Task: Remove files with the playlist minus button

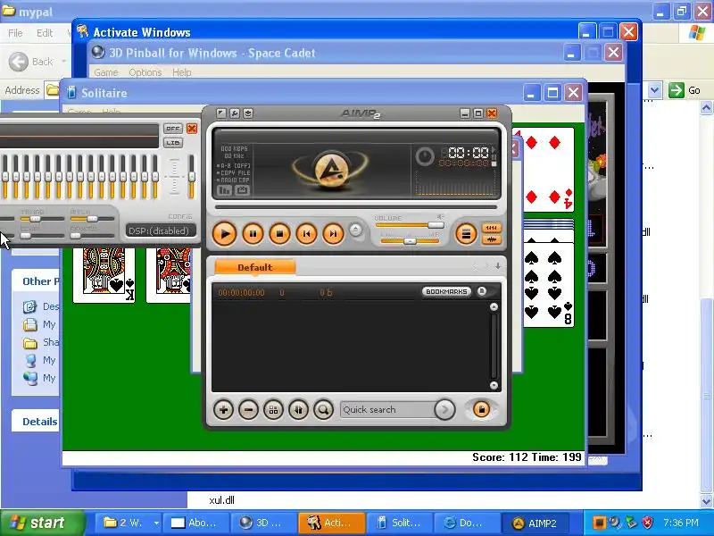Action: coord(248,410)
